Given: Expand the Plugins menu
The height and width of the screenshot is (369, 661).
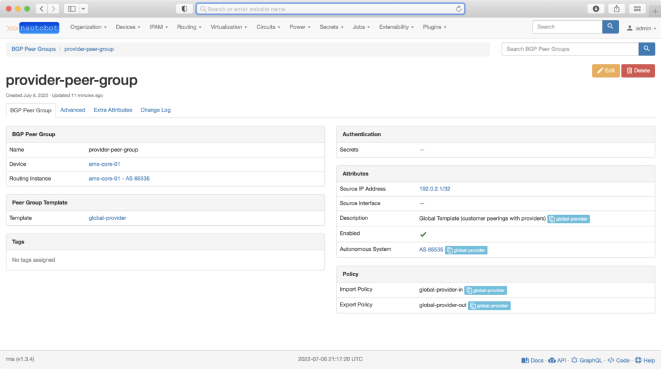Looking at the screenshot, I should (434, 27).
